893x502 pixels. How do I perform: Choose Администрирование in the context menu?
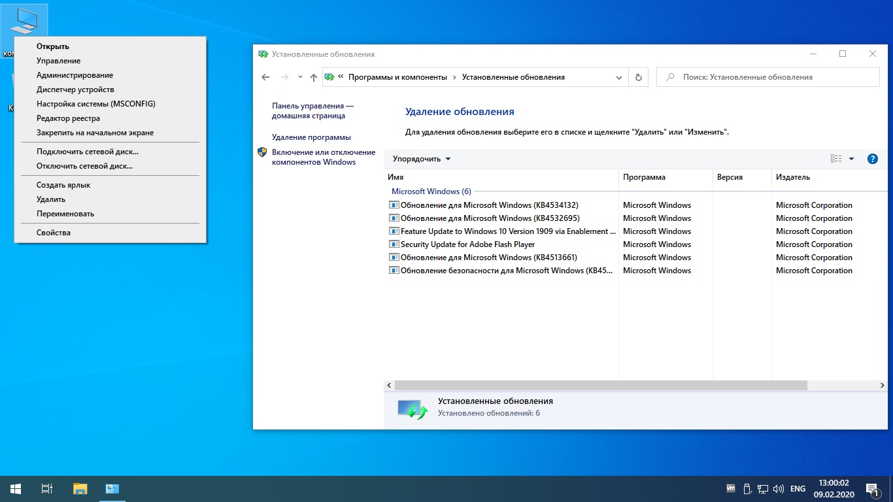[110, 75]
